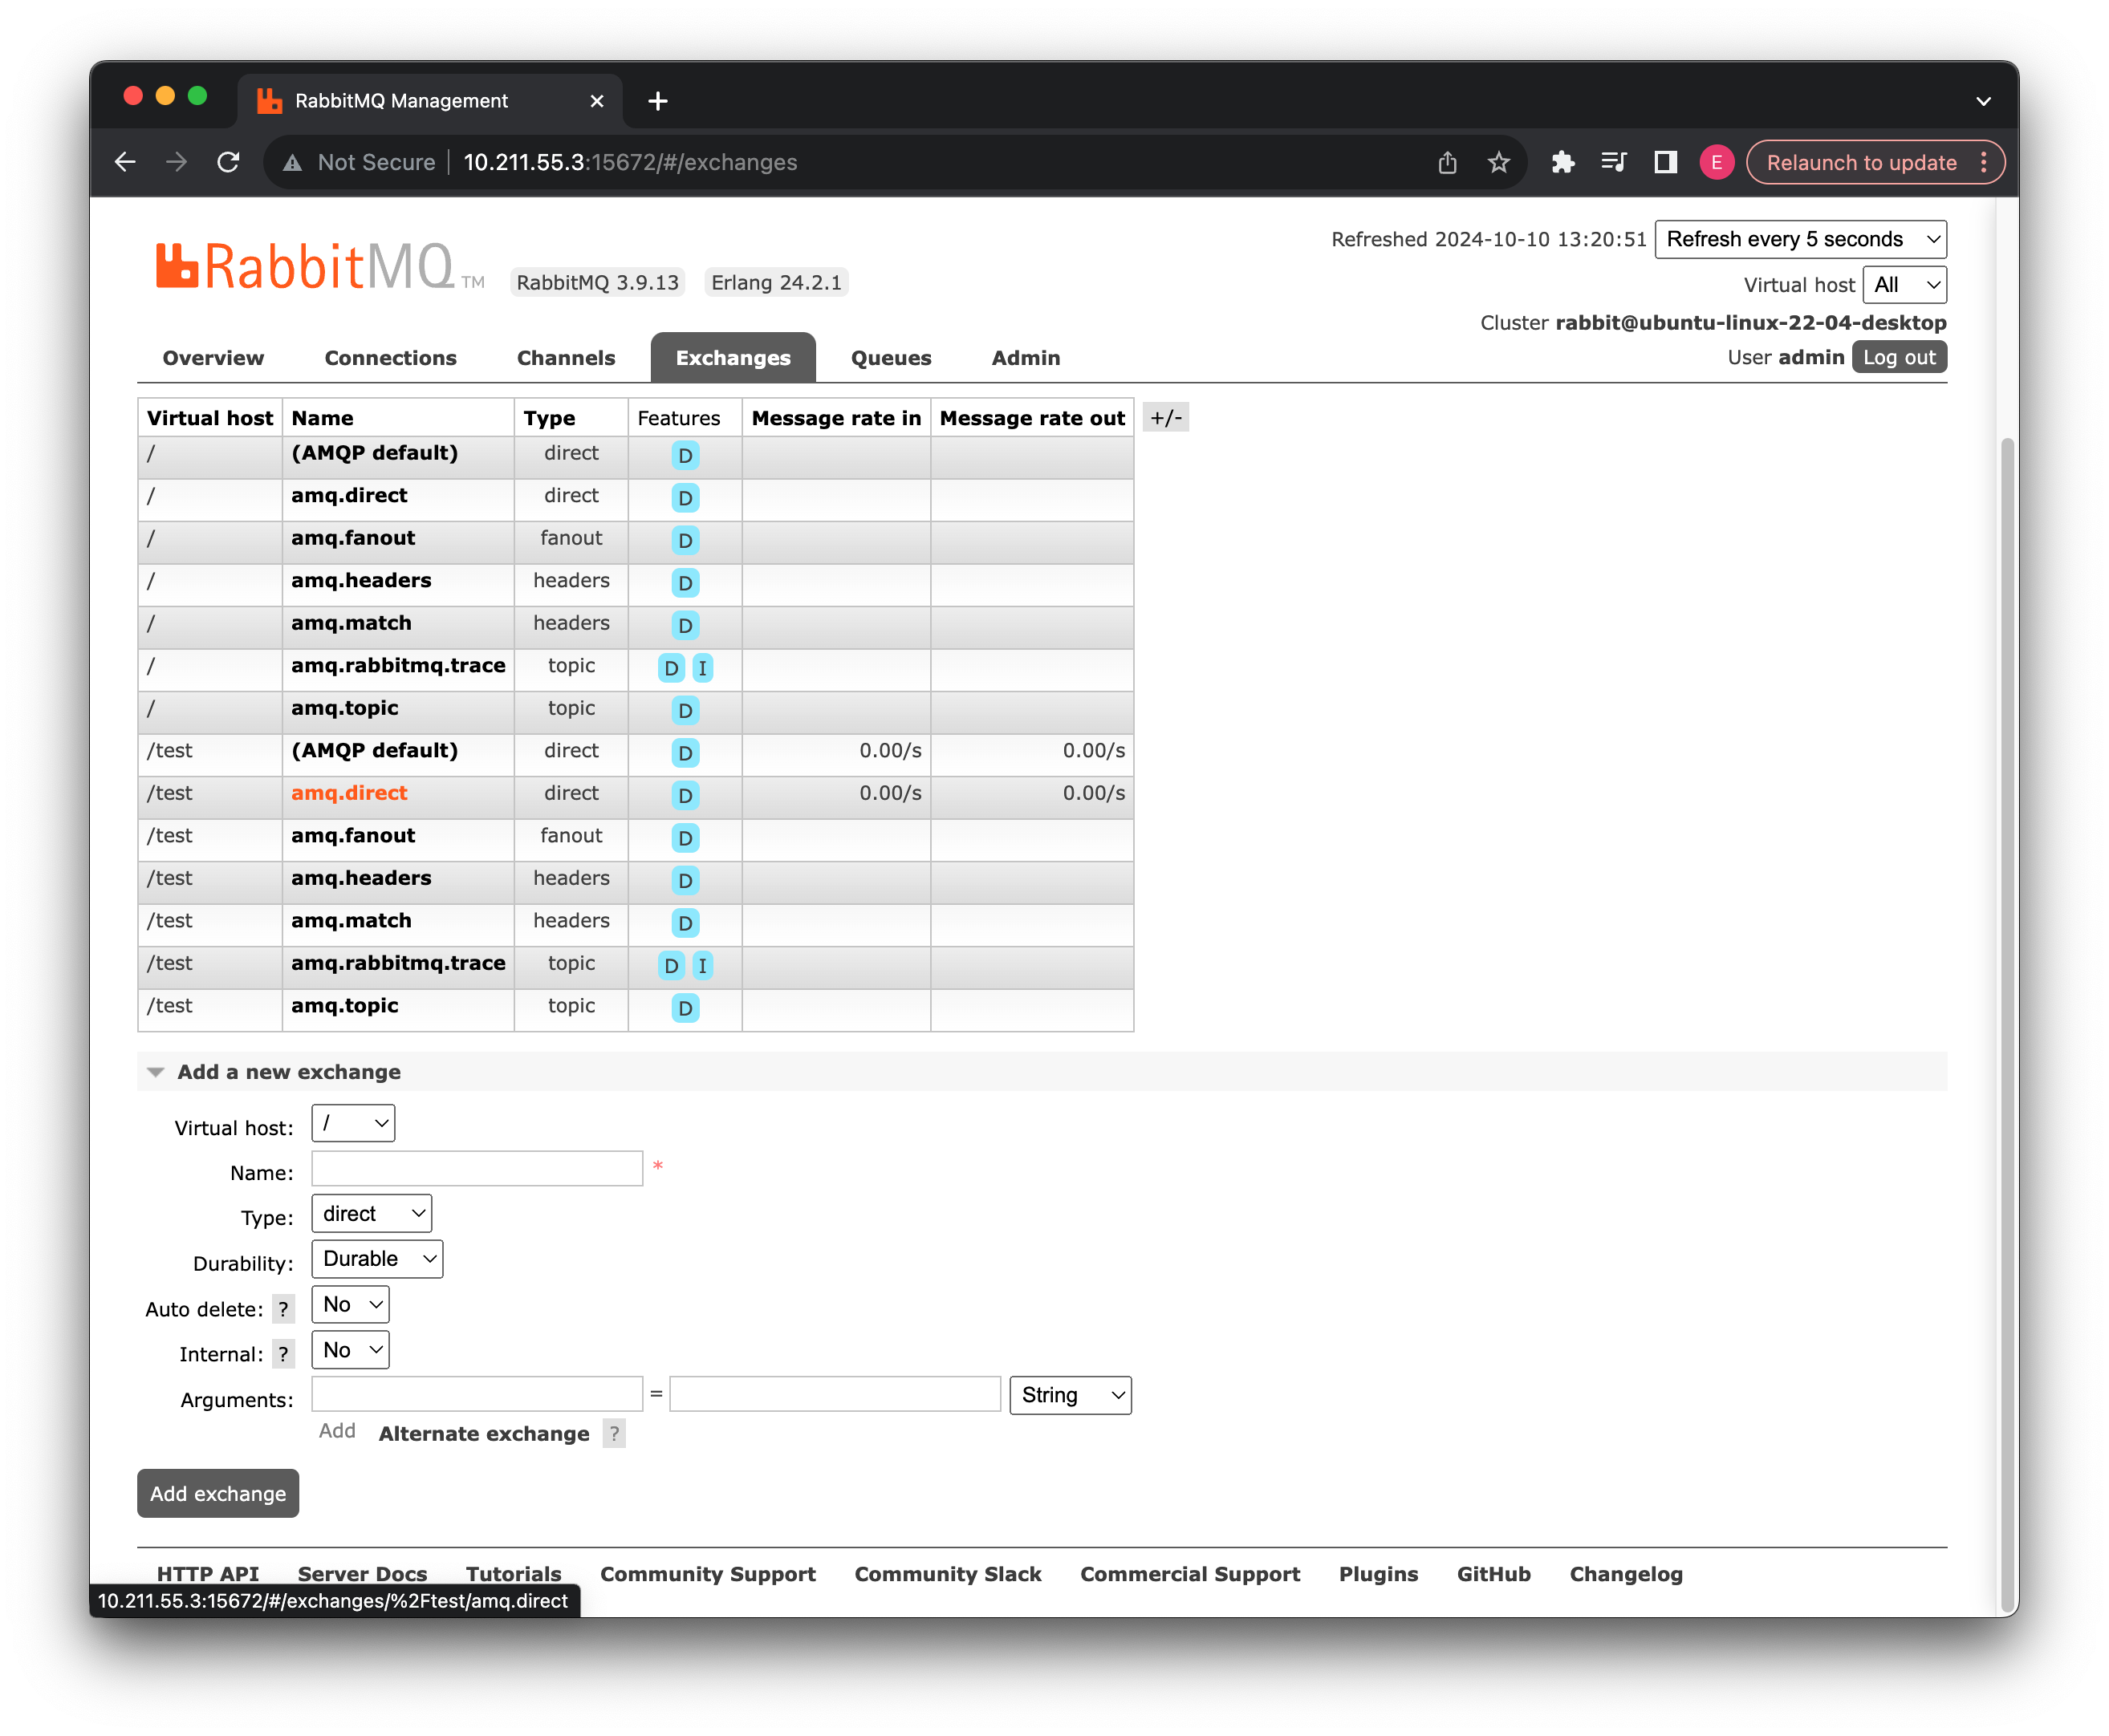Click the Internal help question mark
2109x1736 pixels.
pyautogui.click(x=283, y=1354)
